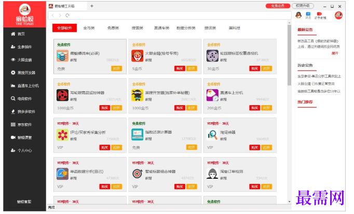Click the target icon of 智能标题组合神器
The width and height of the screenshot is (354, 214).
tap(137, 174)
